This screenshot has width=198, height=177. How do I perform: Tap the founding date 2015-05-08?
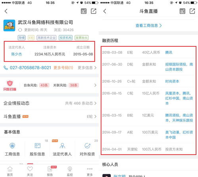point(83,54)
